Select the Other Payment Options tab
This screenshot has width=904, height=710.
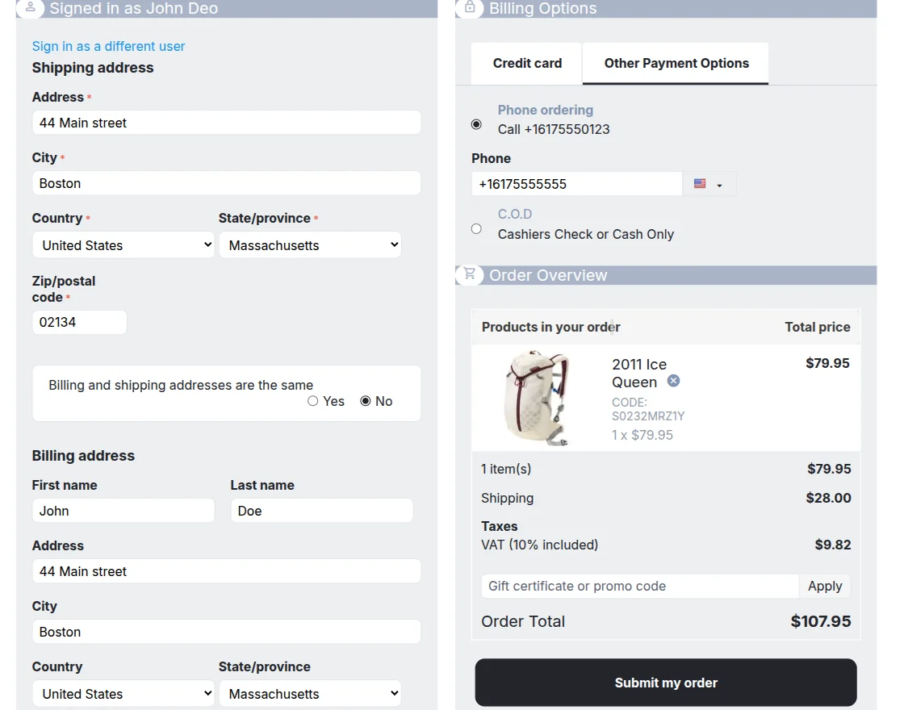tap(675, 63)
